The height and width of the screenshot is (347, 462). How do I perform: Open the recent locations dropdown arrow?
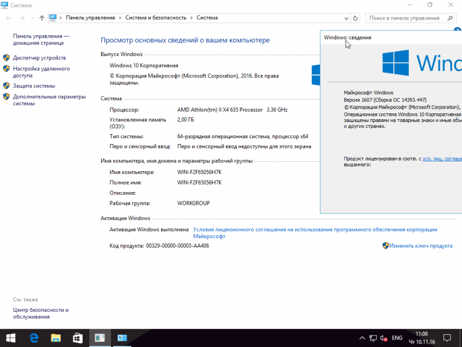click(32, 18)
